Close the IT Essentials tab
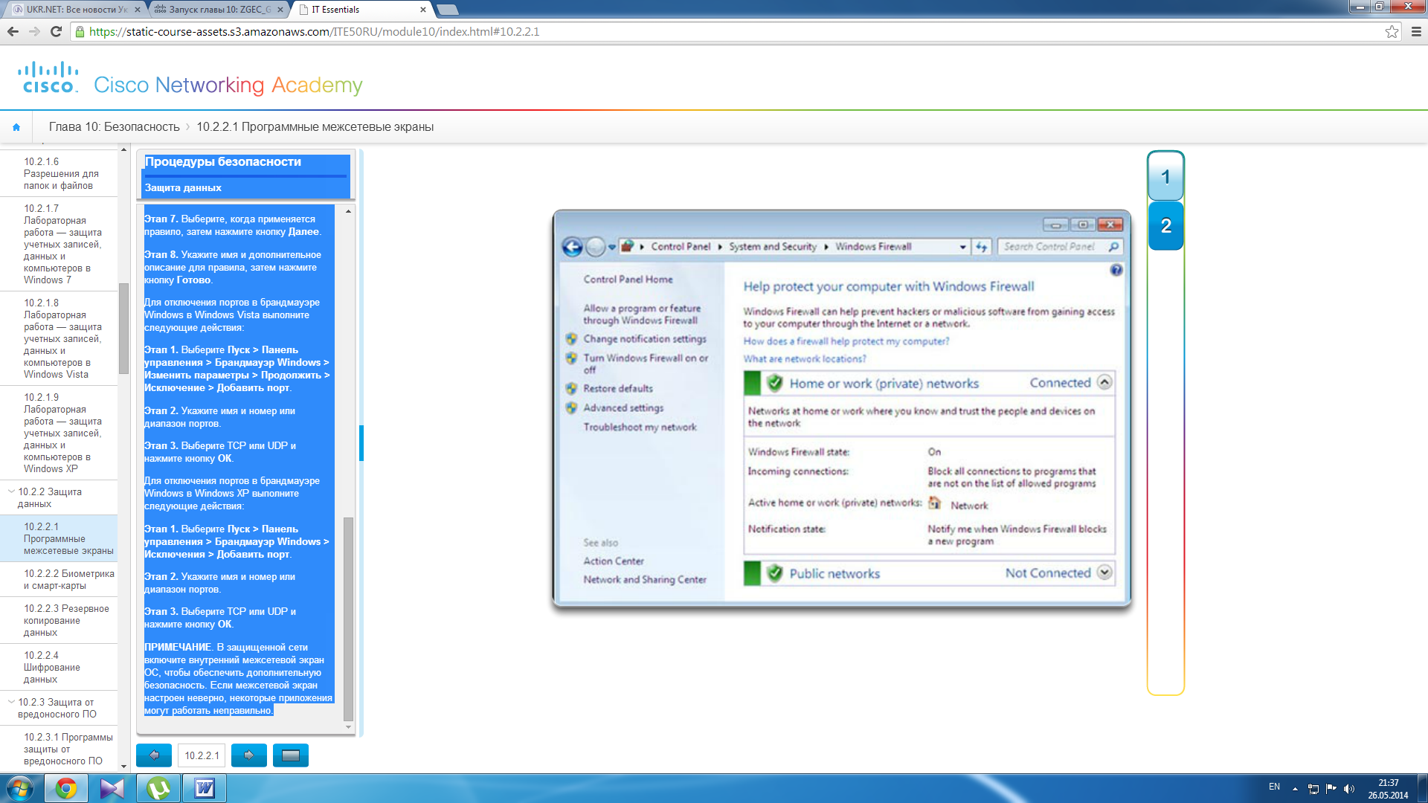Image resolution: width=1428 pixels, height=803 pixels. point(423,10)
